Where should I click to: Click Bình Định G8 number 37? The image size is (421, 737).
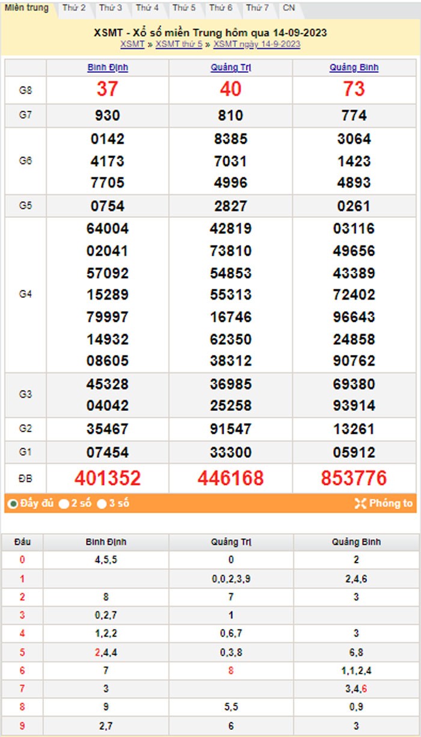click(x=108, y=89)
